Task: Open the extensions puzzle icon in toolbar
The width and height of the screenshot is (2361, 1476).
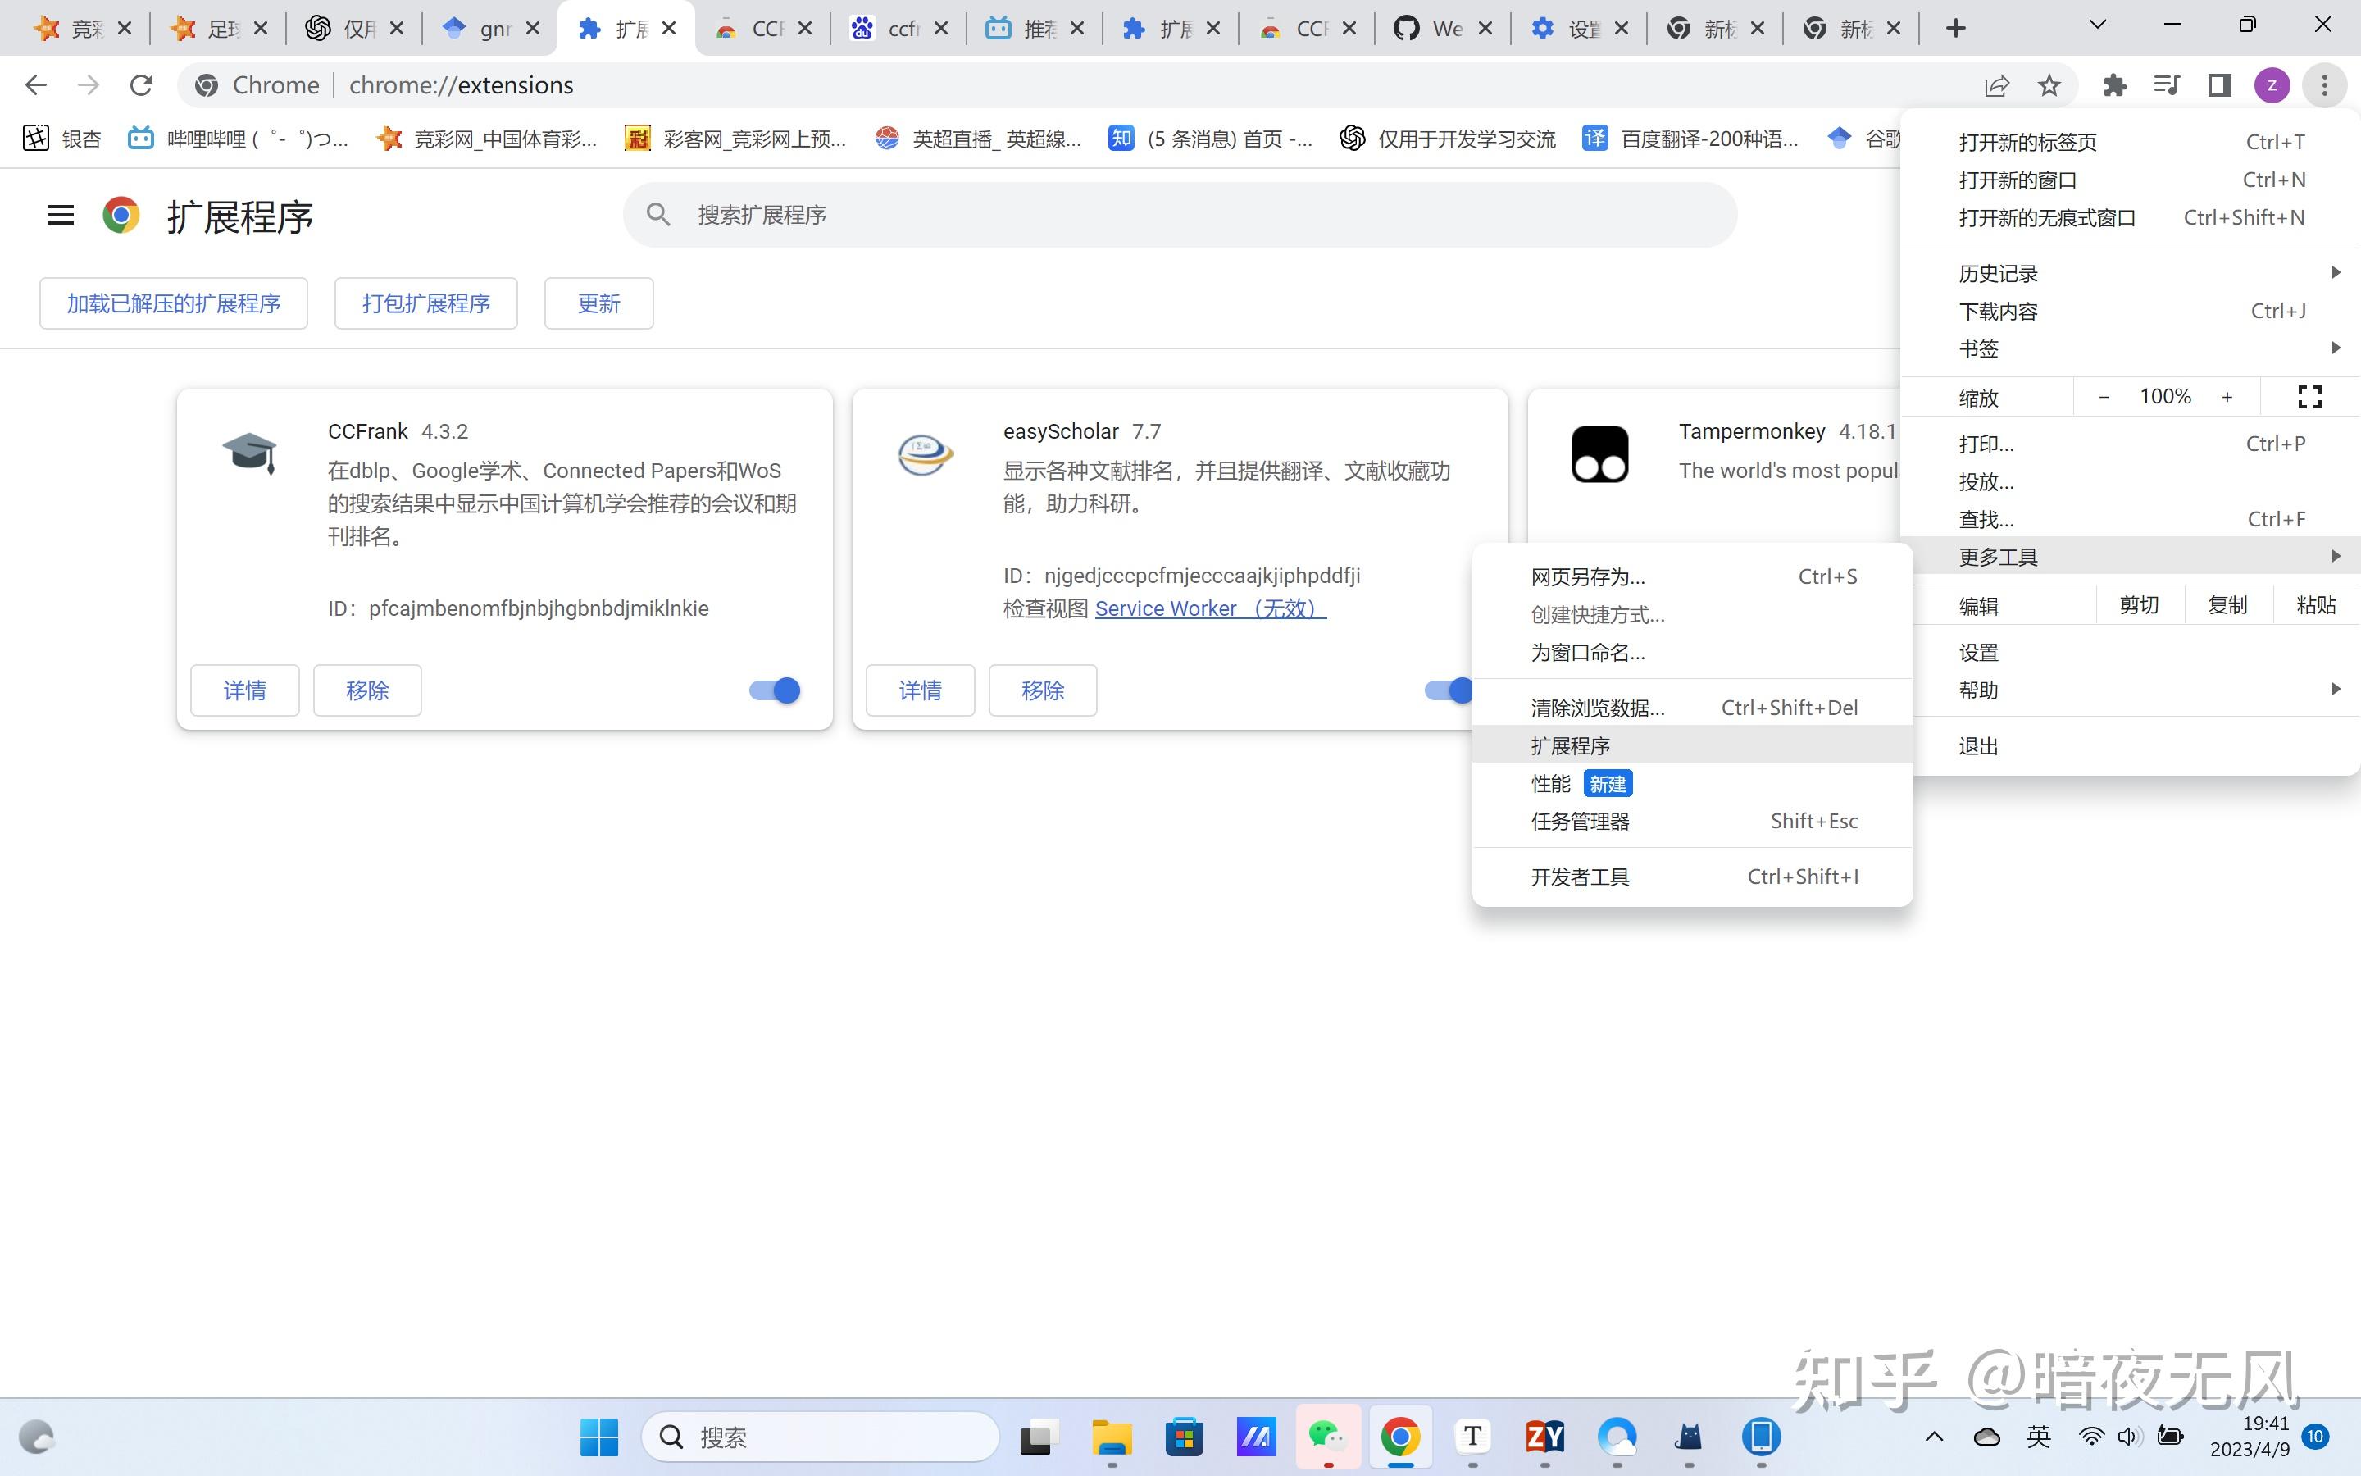Action: 2114,86
